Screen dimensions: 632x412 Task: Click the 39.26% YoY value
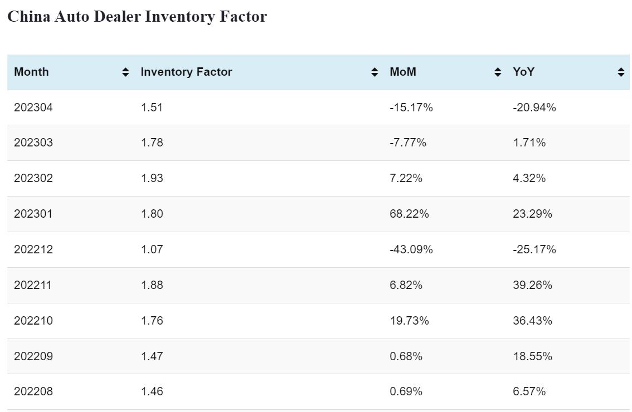532,285
